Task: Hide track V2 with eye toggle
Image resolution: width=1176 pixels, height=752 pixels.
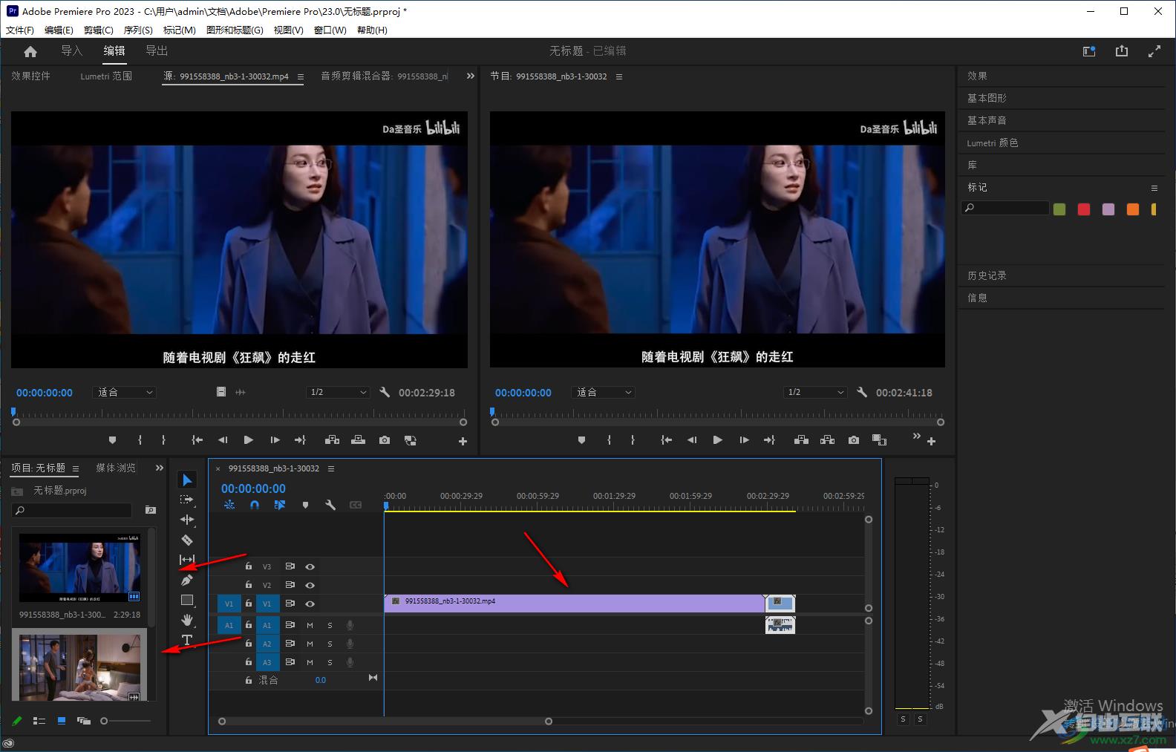Action: tap(310, 585)
